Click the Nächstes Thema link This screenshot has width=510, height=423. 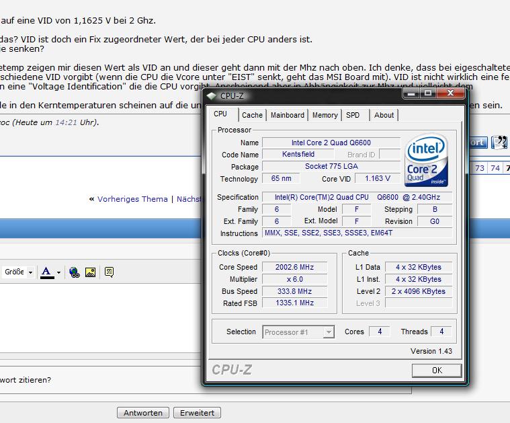coord(189,199)
